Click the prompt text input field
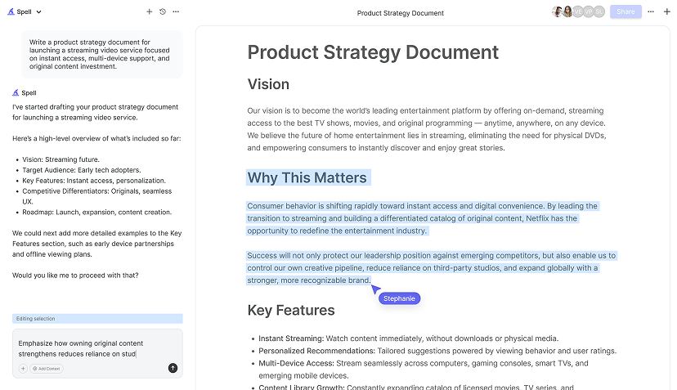The image size is (677, 390). click(90, 348)
